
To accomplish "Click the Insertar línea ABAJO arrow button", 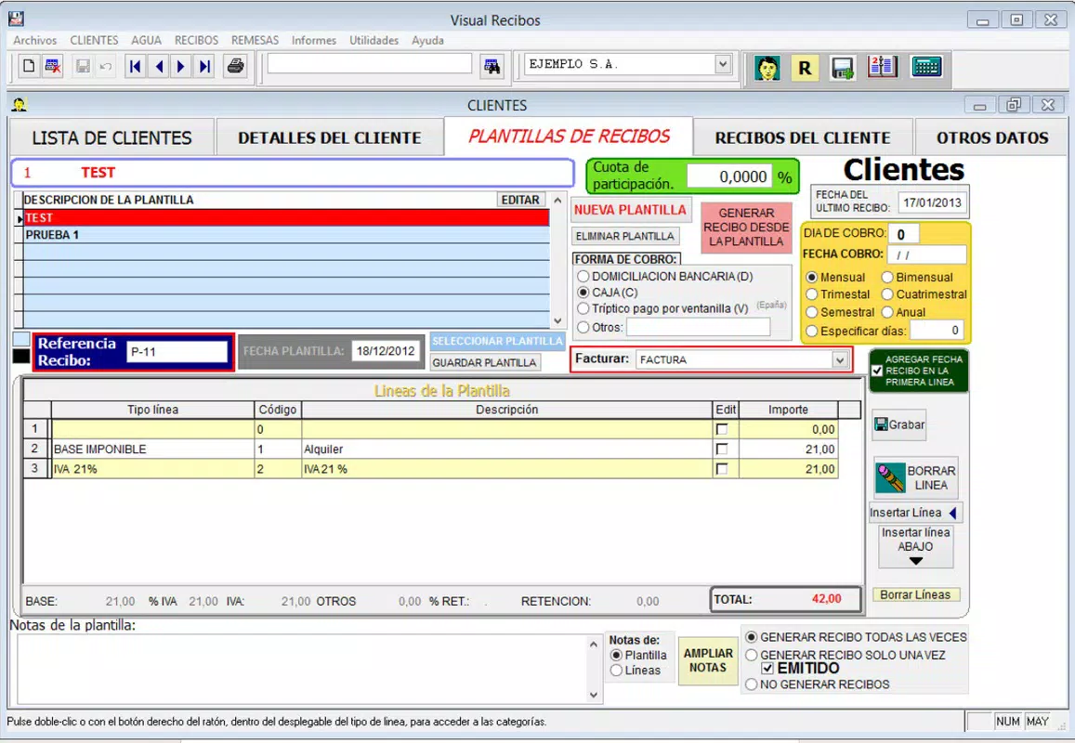I will tap(916, 546).
